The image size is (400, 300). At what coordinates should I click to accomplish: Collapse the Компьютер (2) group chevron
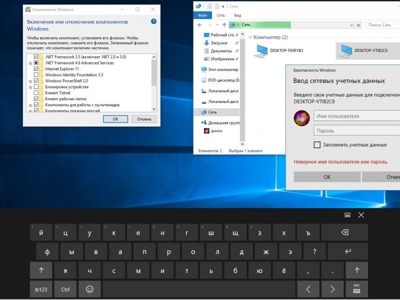coord(250,37)
